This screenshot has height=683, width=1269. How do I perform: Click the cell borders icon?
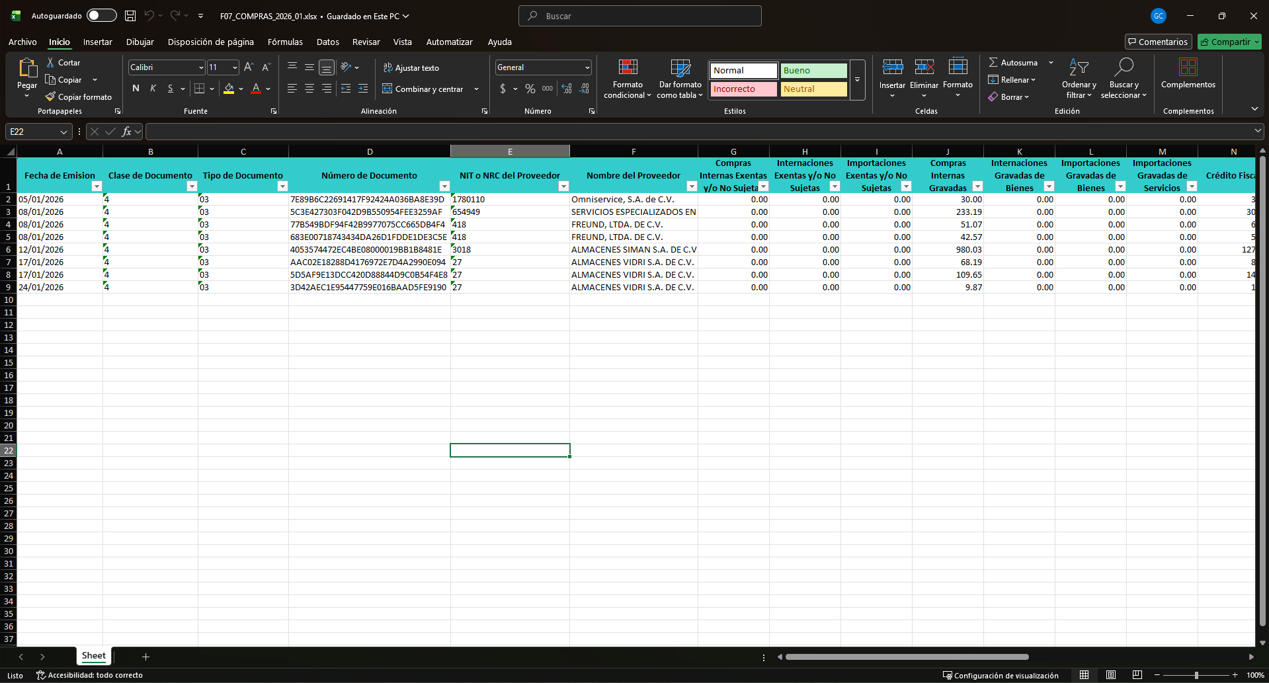tap(199, 88)
